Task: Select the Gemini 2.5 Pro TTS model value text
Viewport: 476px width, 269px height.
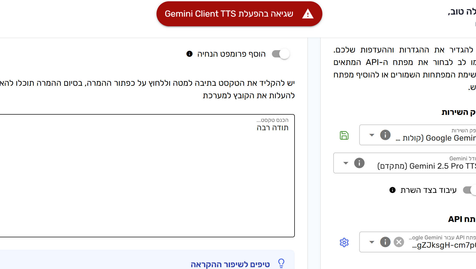Action: coord(427,166)
